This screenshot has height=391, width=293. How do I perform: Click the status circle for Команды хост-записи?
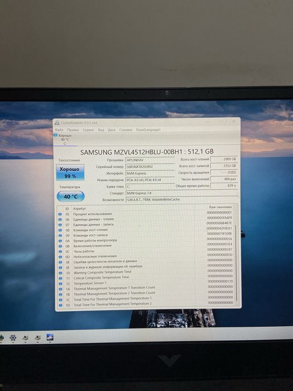coord(60,236)
